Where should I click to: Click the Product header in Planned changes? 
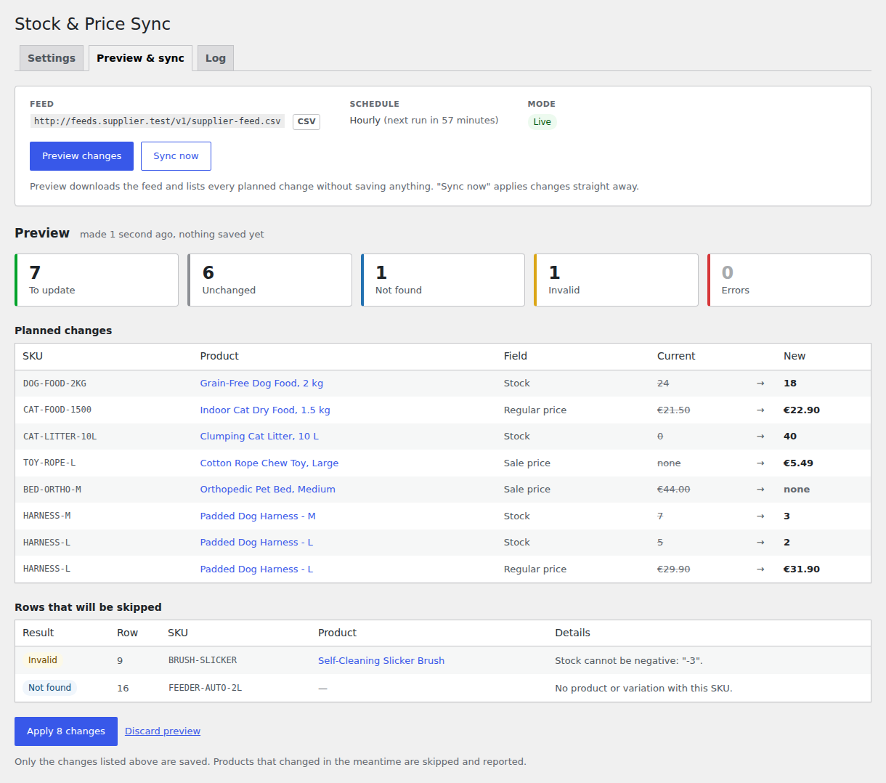tap(219, 356)
